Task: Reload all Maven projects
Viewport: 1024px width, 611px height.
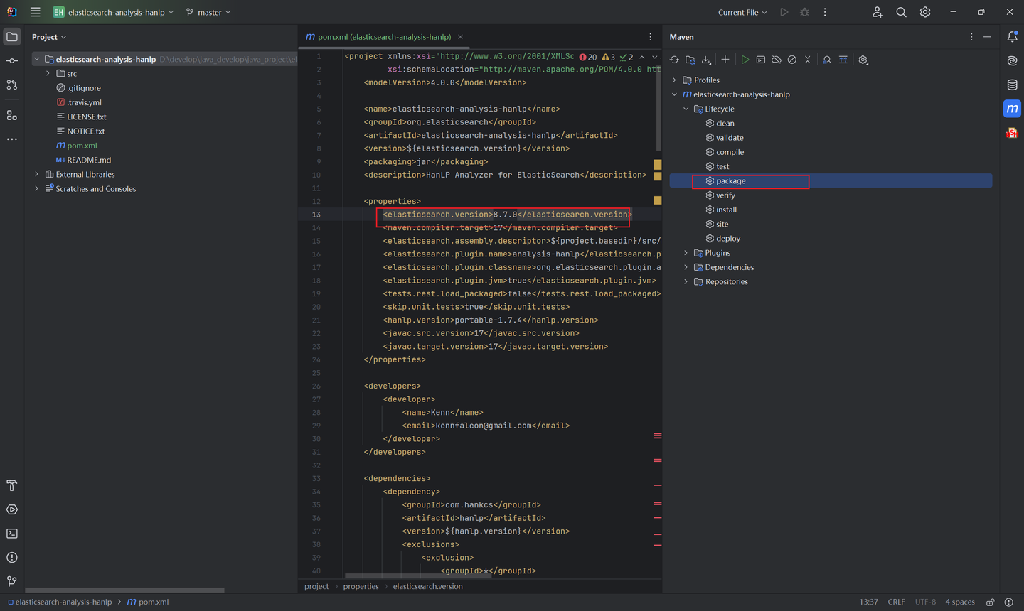Action: click(x=674, y=60)
